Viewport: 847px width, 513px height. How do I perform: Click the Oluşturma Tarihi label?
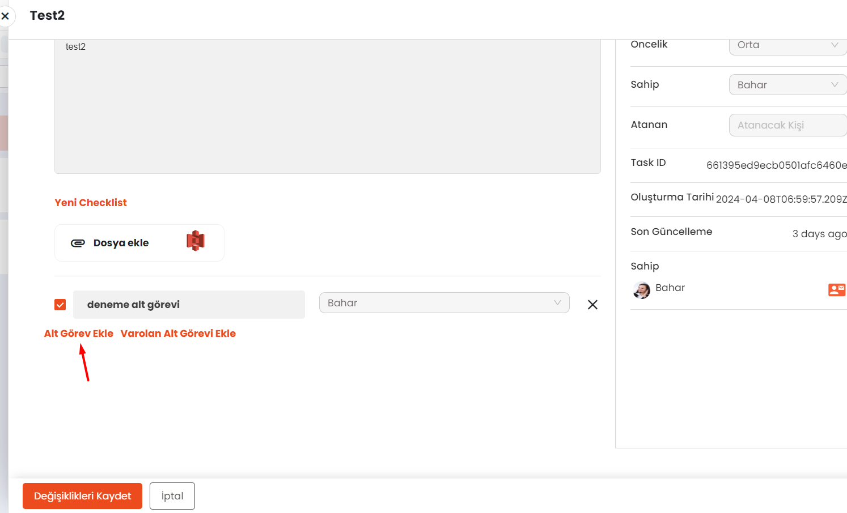672,197
